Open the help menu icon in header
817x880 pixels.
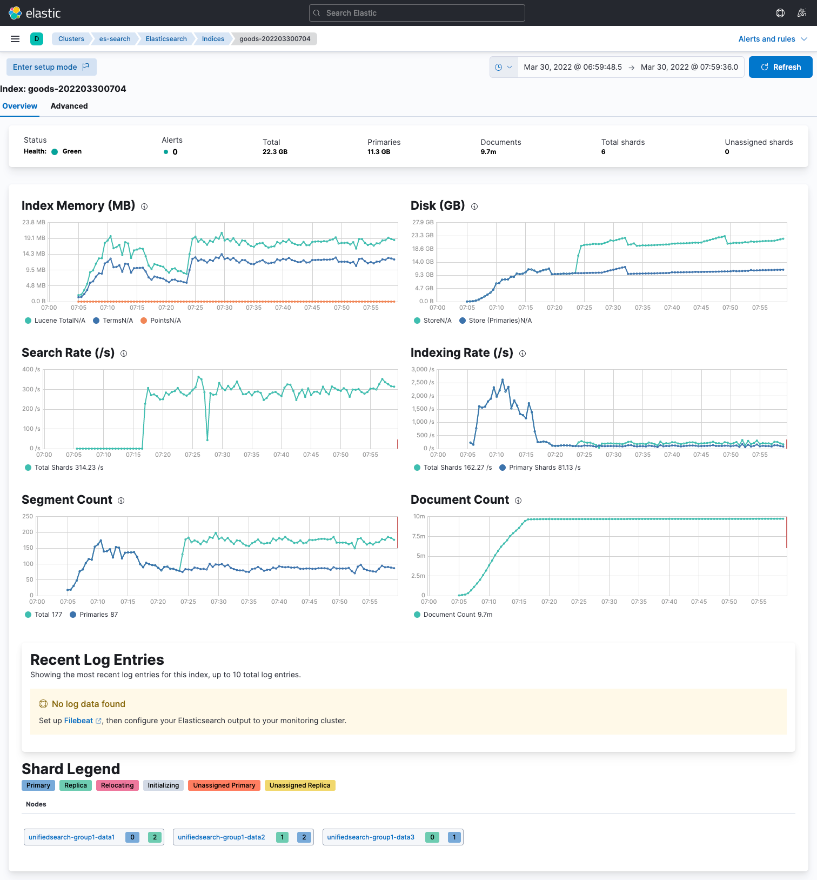(780, 13)
